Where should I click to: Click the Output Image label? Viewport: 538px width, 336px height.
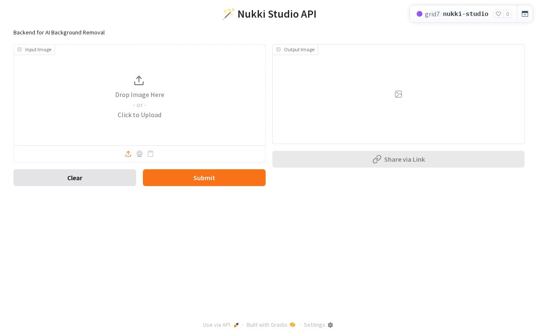tap(295, 50)
